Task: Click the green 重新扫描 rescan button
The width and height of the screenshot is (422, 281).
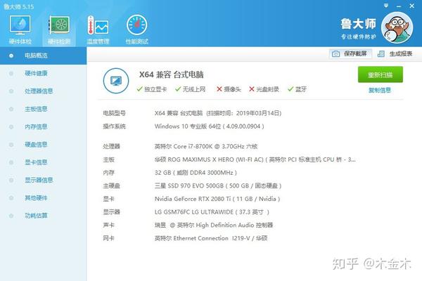Action: 381,74
